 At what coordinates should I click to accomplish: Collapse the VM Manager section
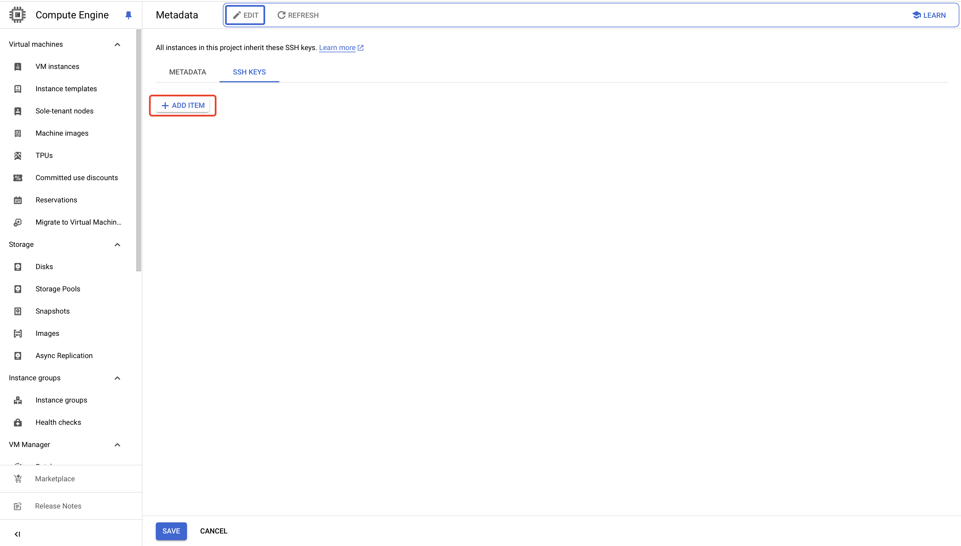pos(117,445)
